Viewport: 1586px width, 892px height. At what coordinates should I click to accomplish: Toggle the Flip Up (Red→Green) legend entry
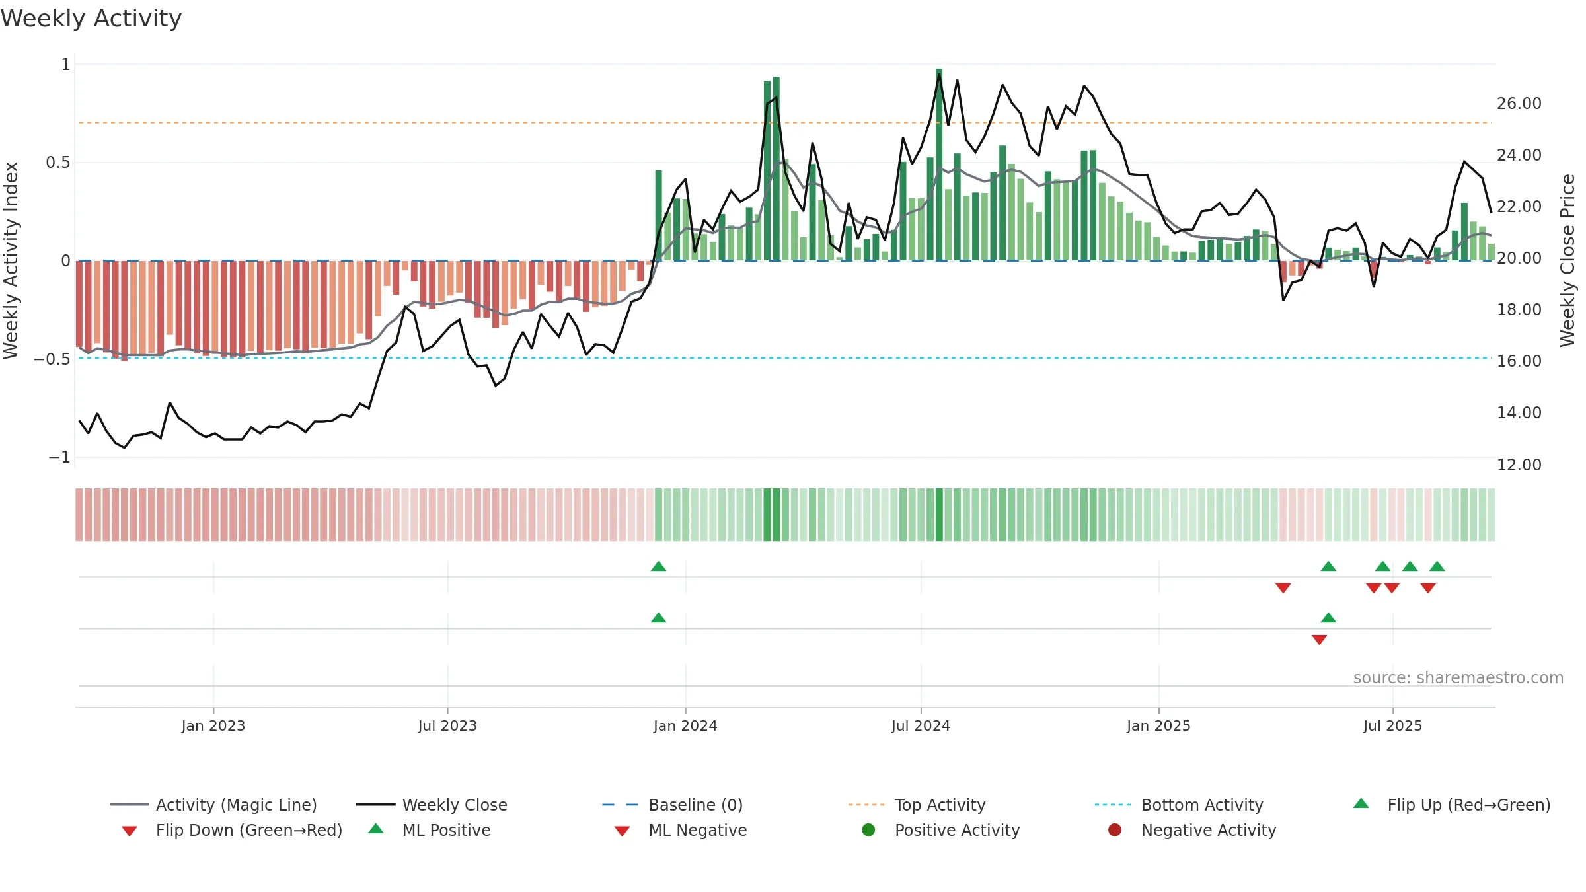(x=1451, y=805)
